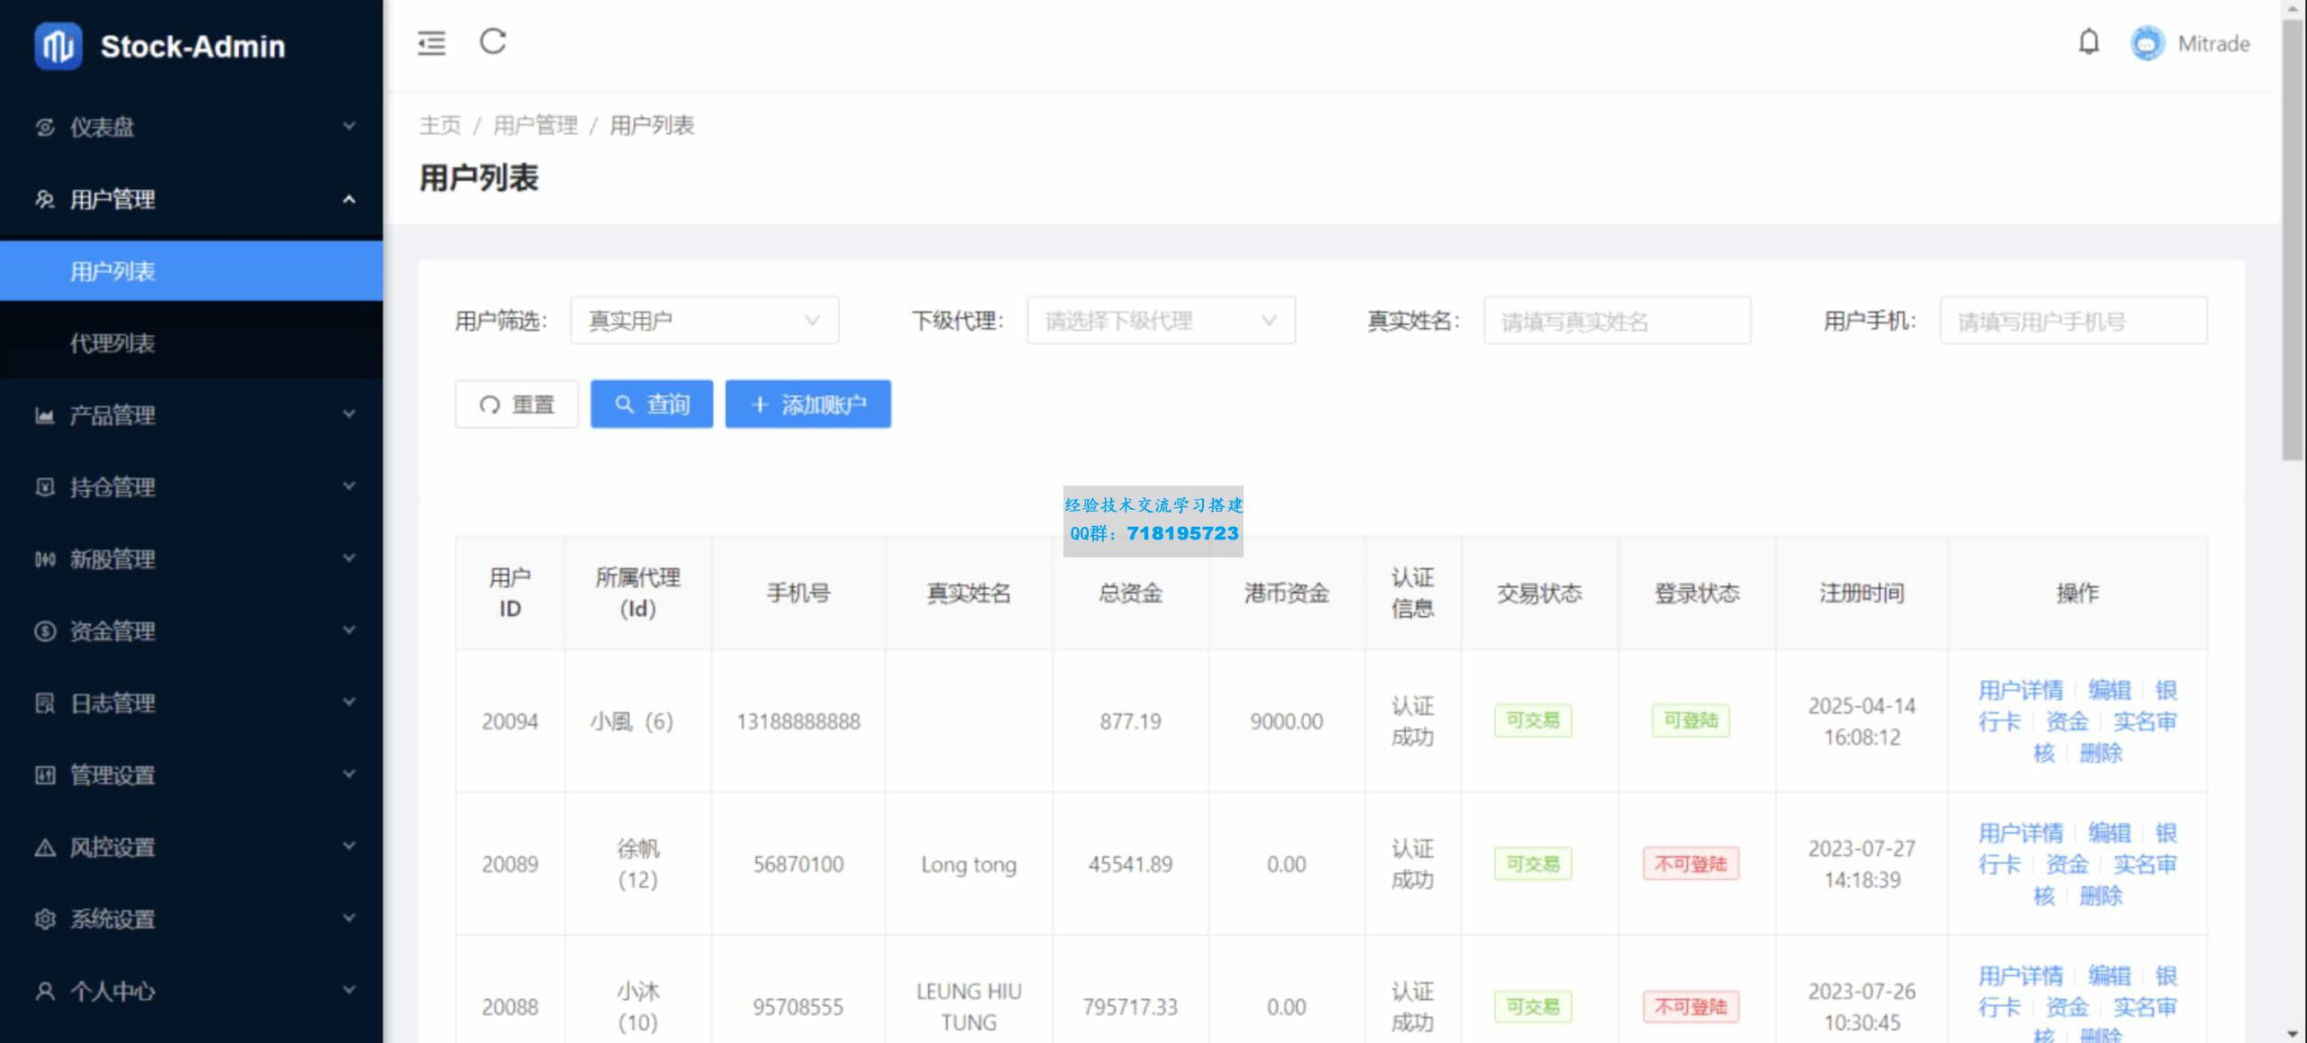
Task: Click the 总资金 column header
Action: 1130,594
